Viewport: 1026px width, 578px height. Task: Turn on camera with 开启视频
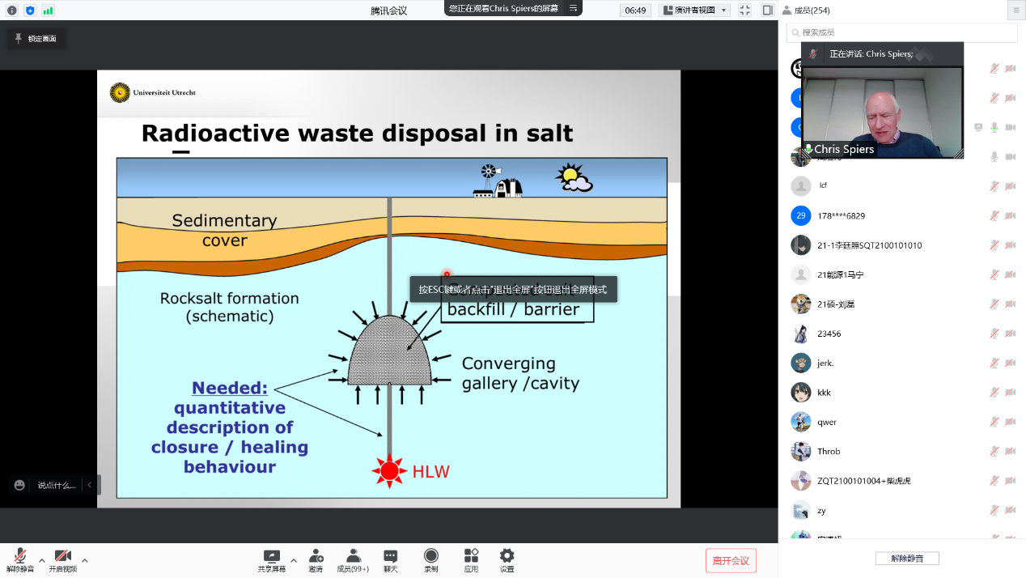click(62, 555)
